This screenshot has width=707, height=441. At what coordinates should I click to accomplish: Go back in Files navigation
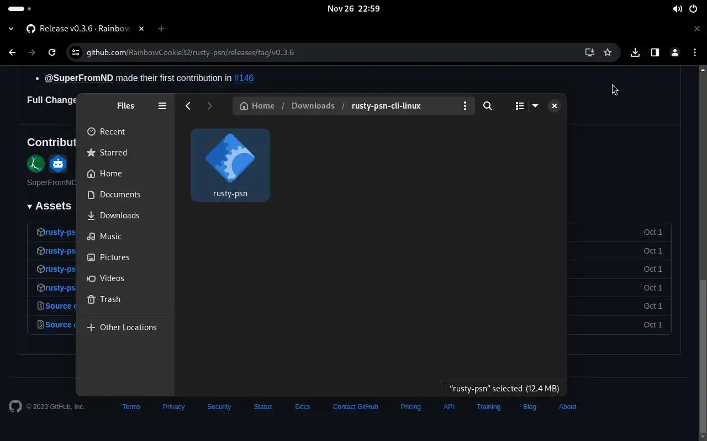coord(188,106)
